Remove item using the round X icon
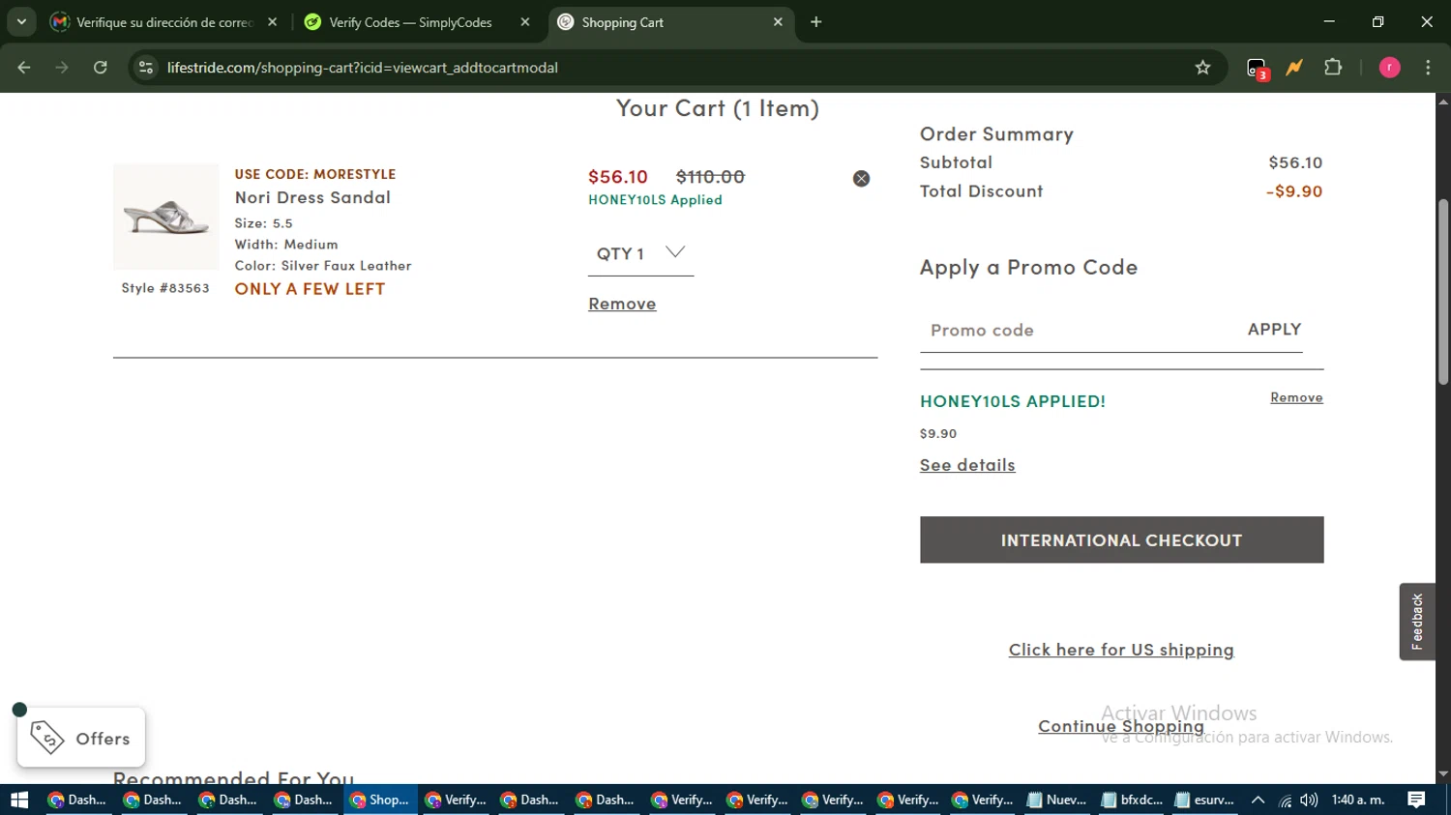The image size is (1451, 815). point(861,179)
